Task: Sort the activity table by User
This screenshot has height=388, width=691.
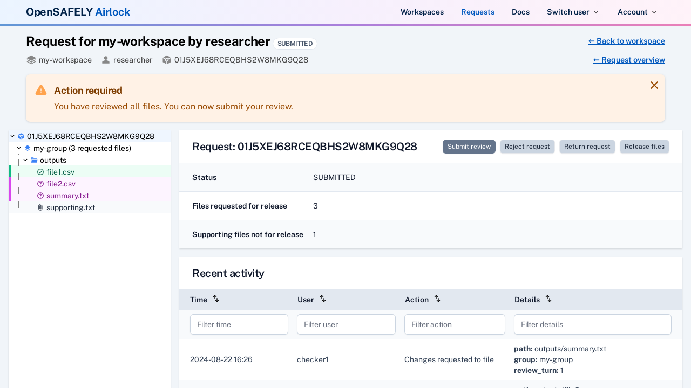Action: (x=323, y=299)
